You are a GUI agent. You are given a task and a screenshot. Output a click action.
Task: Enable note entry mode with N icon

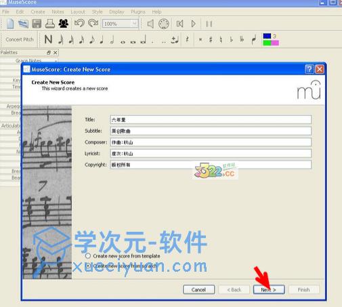coord(48,39)
